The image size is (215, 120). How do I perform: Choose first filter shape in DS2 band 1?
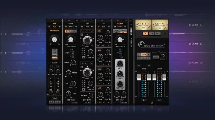pos(82,31)
